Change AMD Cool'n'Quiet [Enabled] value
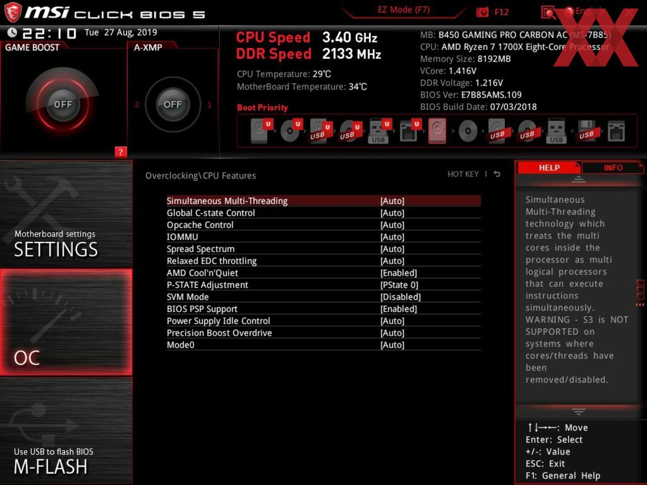 point(399,273)
